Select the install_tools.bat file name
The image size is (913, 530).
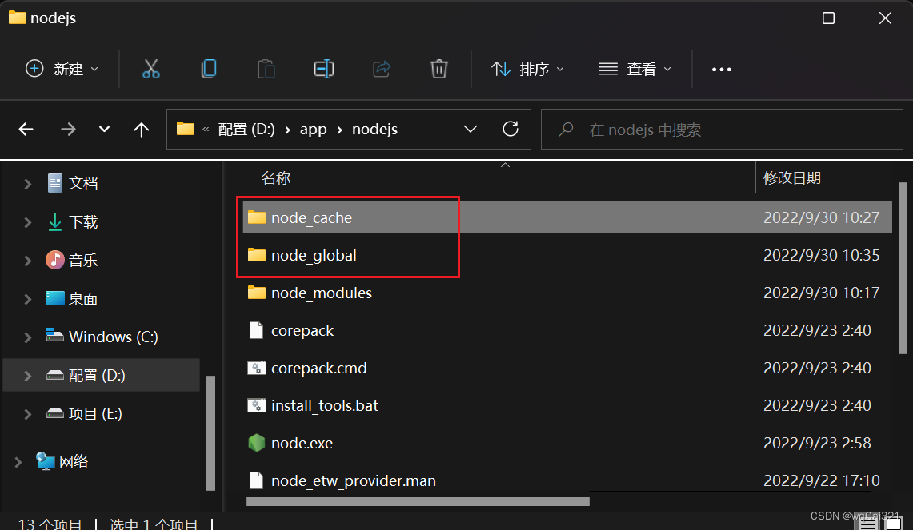click(325, 405)
